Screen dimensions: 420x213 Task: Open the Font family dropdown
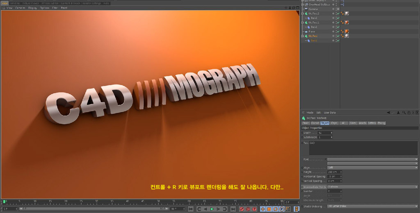(x=372, y=159)
